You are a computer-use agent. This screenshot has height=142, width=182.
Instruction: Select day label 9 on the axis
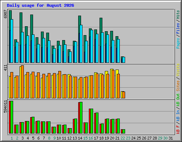(x=54, y=138)
